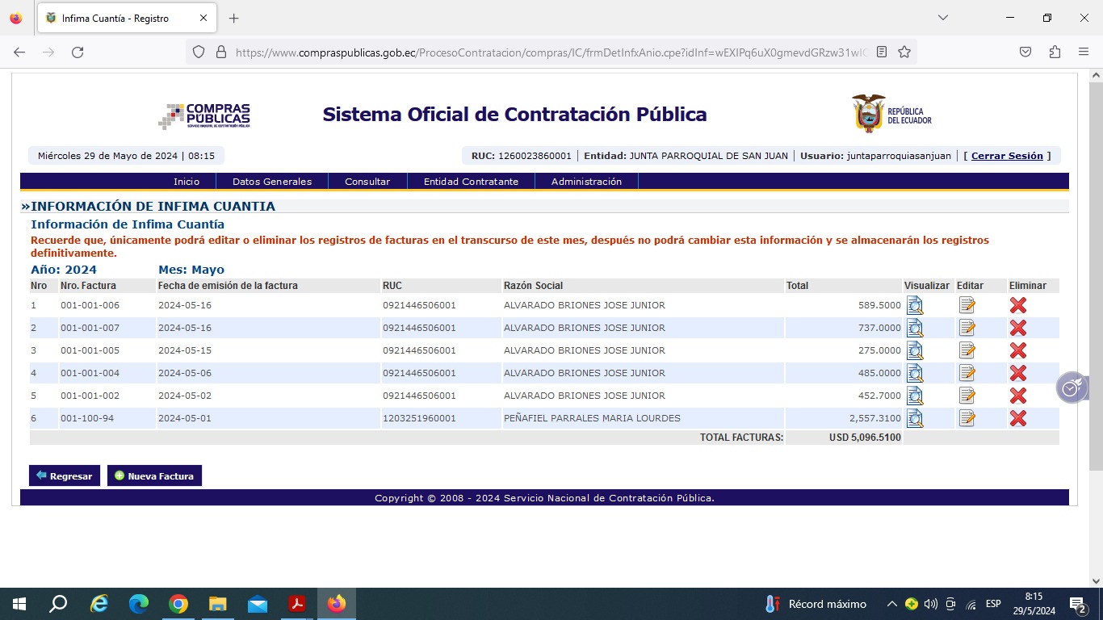Delete invoice 001-001-002 with red X
Image resolution: width=1103 pixels, height=620 pixels.
click(1017, 396)
